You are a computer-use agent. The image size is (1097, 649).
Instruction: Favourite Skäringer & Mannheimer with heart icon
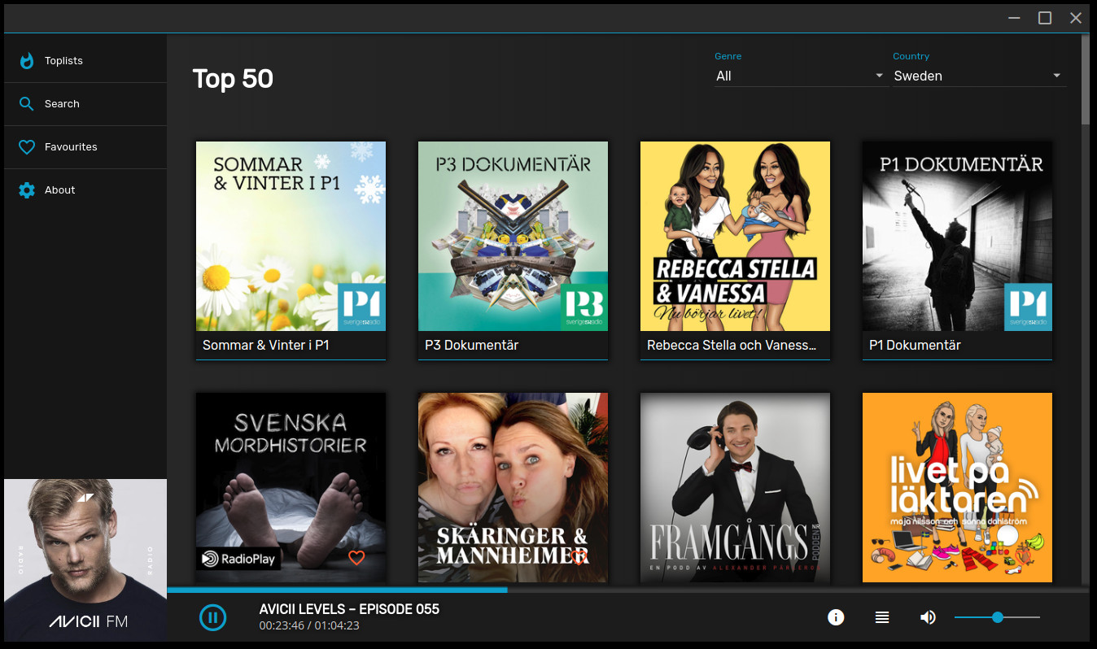(579, 557)
